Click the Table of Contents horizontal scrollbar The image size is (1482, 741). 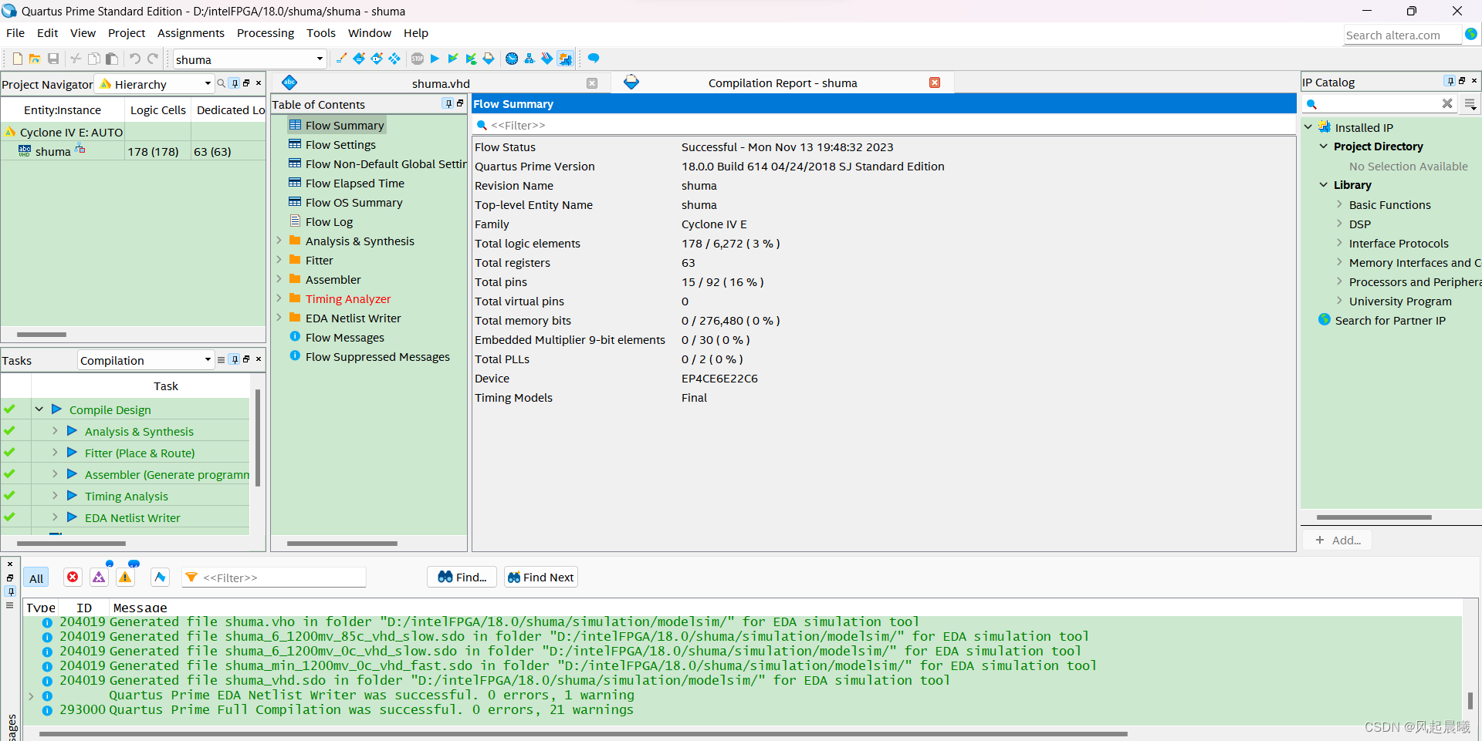coord(342,544)
